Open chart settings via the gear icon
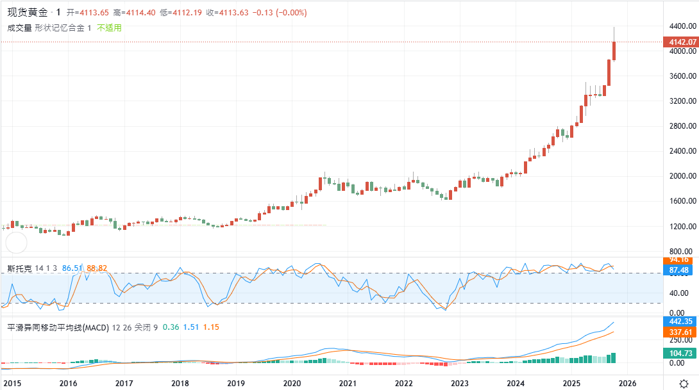 click(684, 382)
